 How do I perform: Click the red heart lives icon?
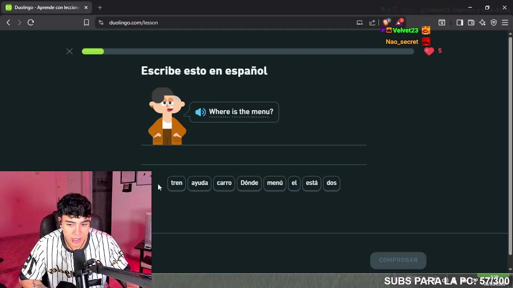pos(429,51)
